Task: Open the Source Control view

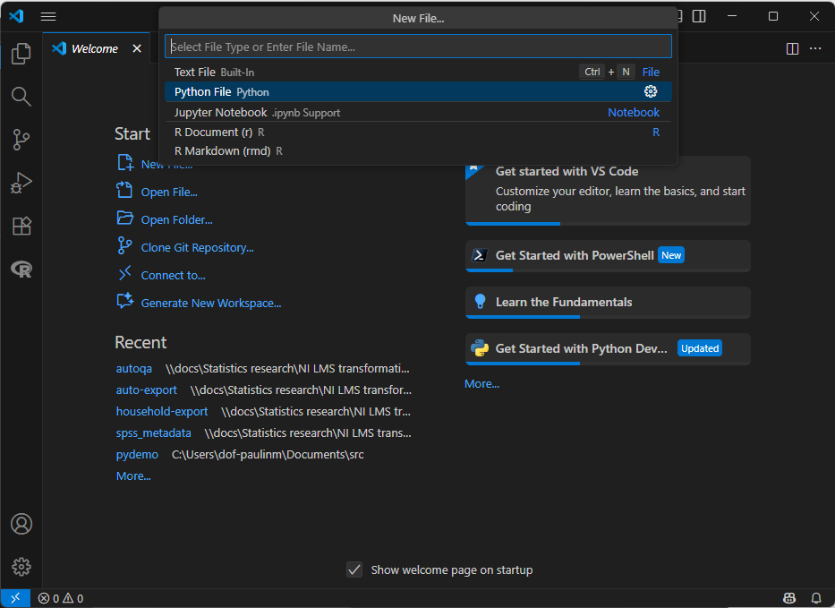Action: point(21,140)
